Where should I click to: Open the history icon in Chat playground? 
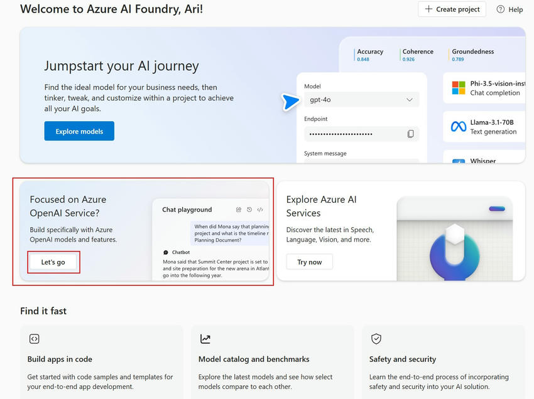[249, 210]
